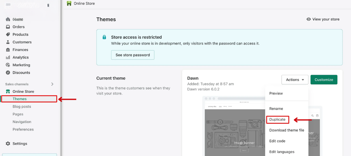Screen dimensions: 351x156
Task: Open Customers in the sidebar
Action: 22,42
